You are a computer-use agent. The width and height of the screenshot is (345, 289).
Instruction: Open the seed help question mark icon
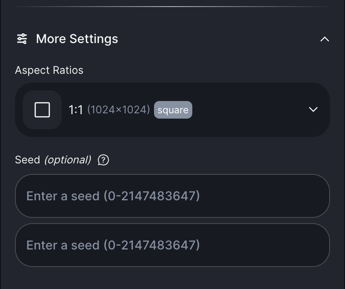click(103, 160)
